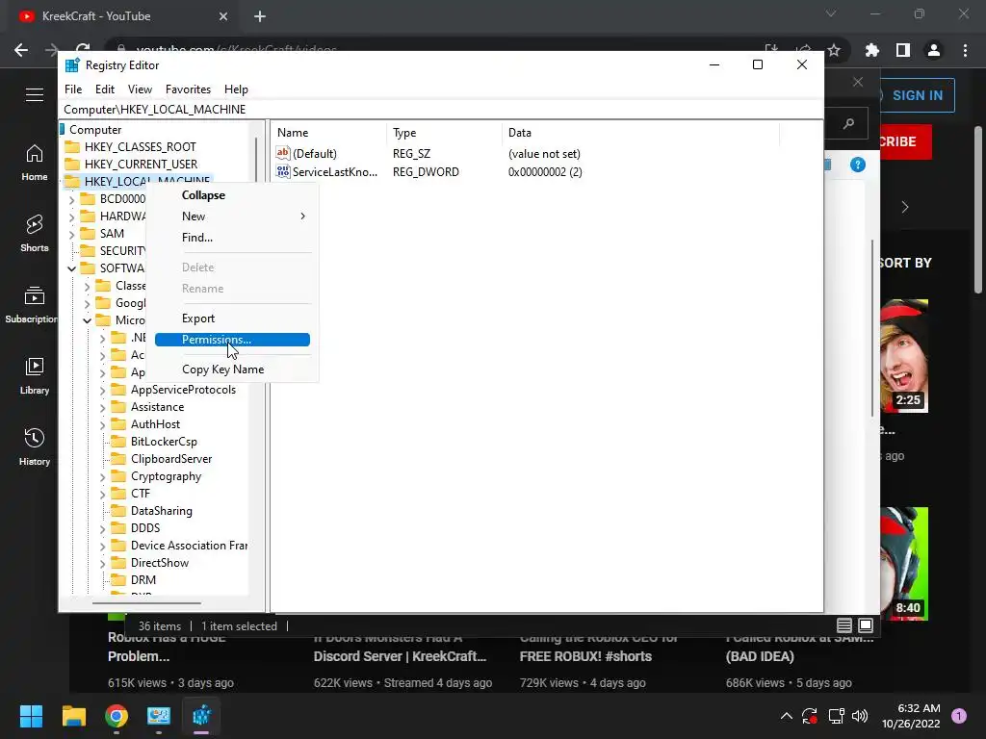The width and height of the screenshot is (986, 739).
Task: Click Chrome back navigation arrow
Action: pyautogui.click(x=21, y=50)
